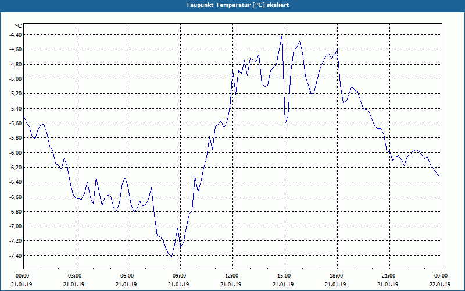Image resolution: width=465 pixels, height=291 pixels.
Task: Select the 15:00 time label
Action: pos(285,276)
